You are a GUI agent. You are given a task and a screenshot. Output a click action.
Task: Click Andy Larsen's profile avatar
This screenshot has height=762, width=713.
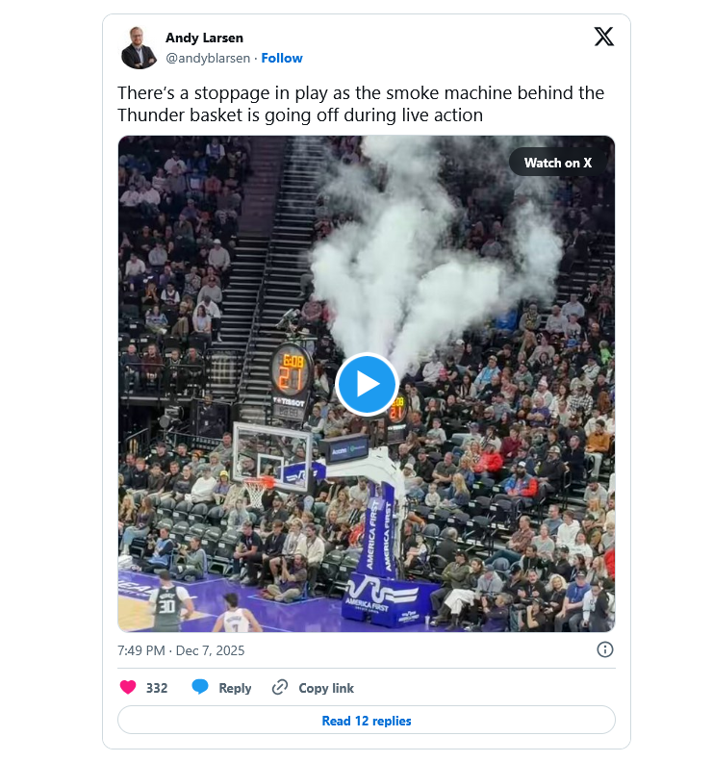[140, 48]
